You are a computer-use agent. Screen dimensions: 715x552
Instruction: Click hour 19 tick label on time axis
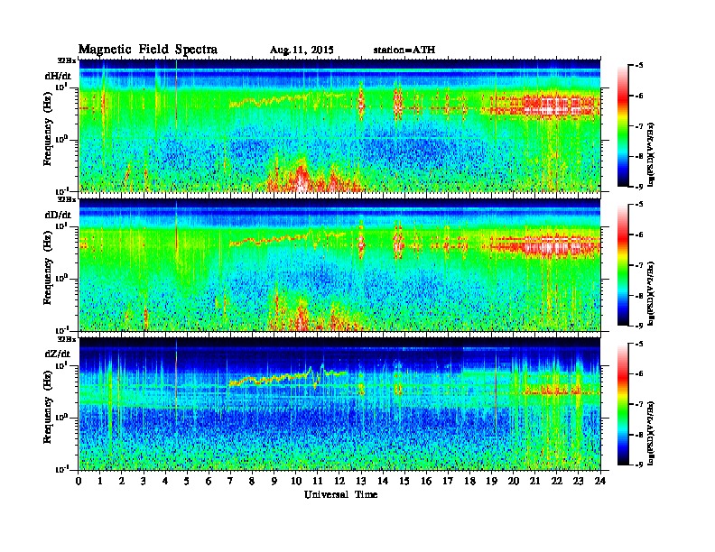tap(491, 481)
